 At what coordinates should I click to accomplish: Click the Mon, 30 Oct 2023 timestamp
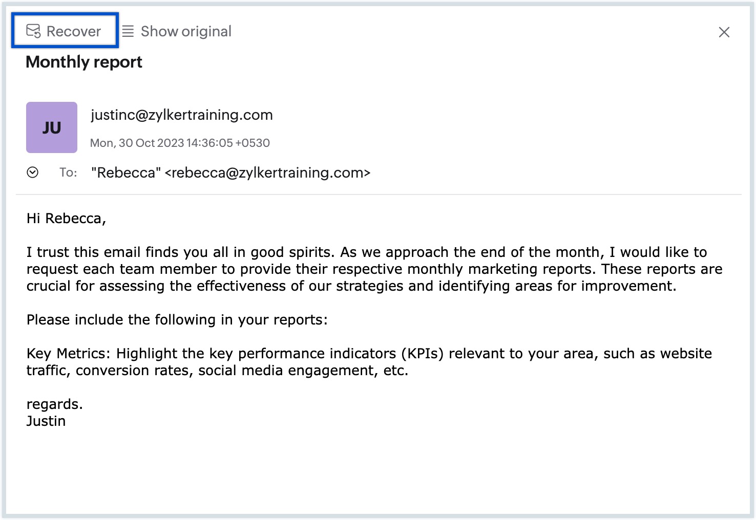pyautogui.click(x=180, y=143)
